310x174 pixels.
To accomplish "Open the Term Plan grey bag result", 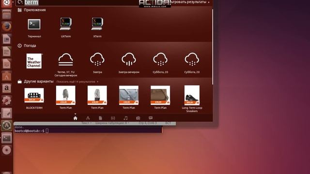I will point(129,98).
